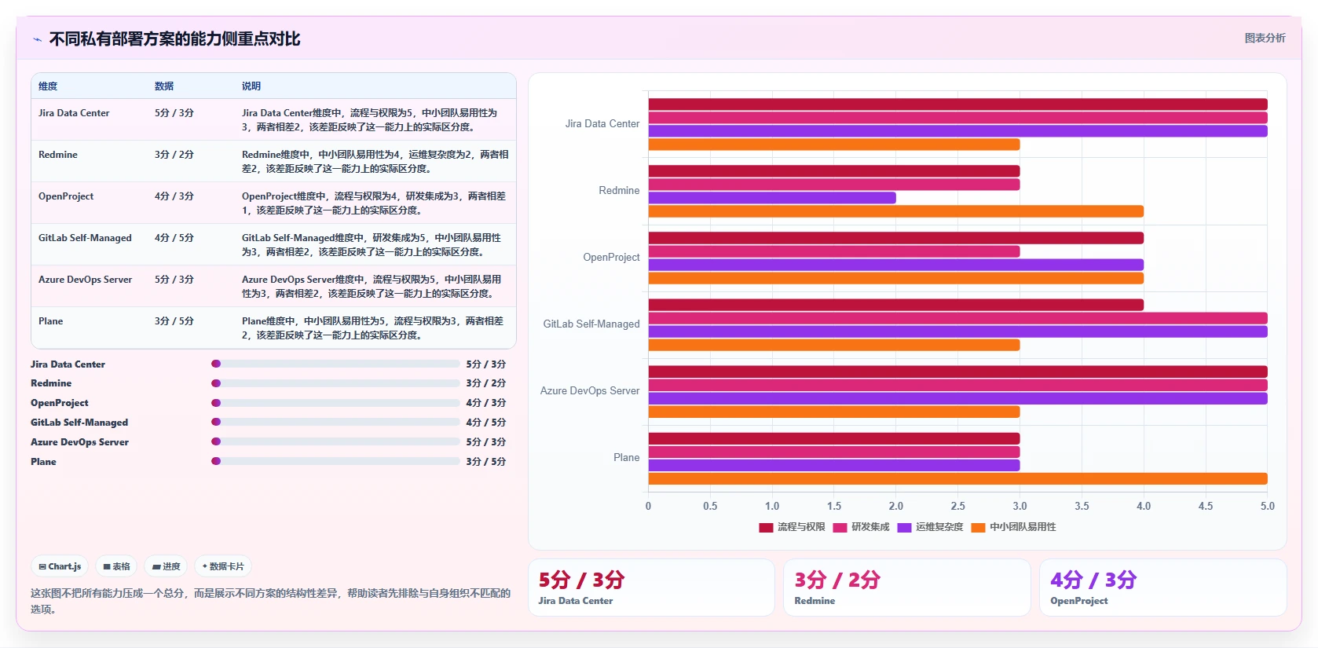The image size is (1318, 648).
Task: Select the 数据 table column header
Action: tap(164, 86)
